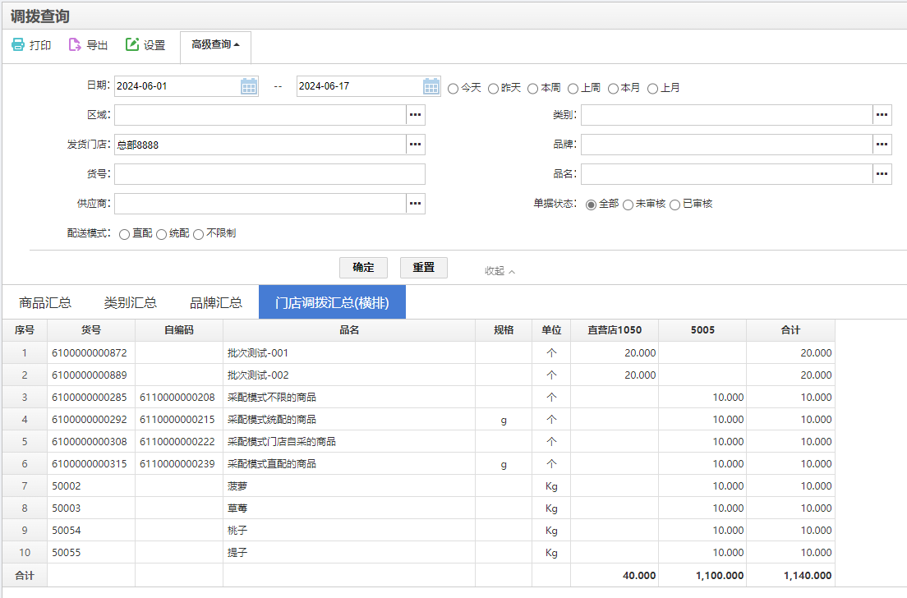Click 导出 label in toolbar
The width and height of the screenshot is (907, 598).
click(97, 45)
